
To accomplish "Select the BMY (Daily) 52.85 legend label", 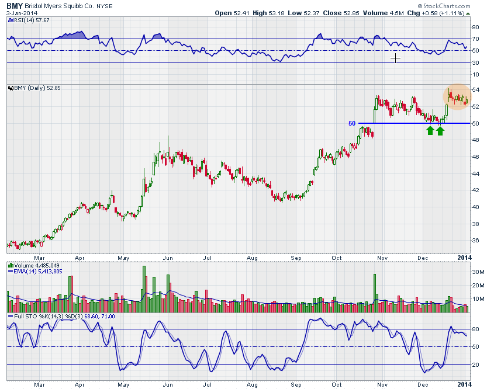I will [x=37, y=88].
